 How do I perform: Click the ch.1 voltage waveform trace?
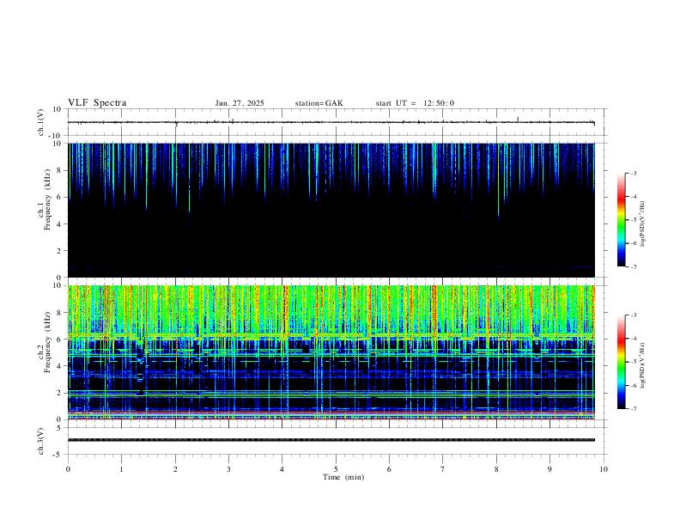point(331,122)
